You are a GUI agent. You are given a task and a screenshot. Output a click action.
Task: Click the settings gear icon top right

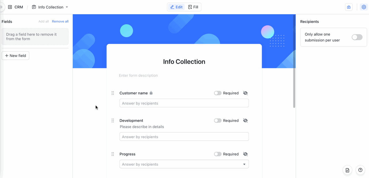coord(364,7)
